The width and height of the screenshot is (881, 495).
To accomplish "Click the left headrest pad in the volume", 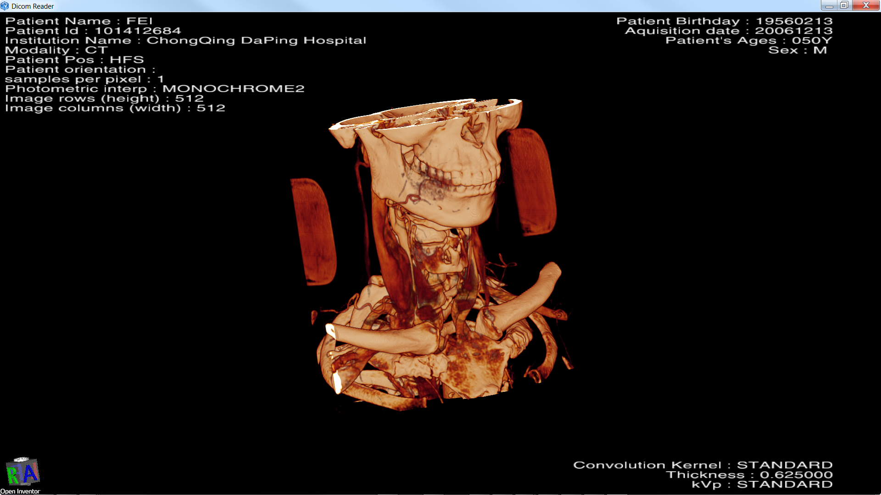I will pyautogui.click(x=313, y=231).
